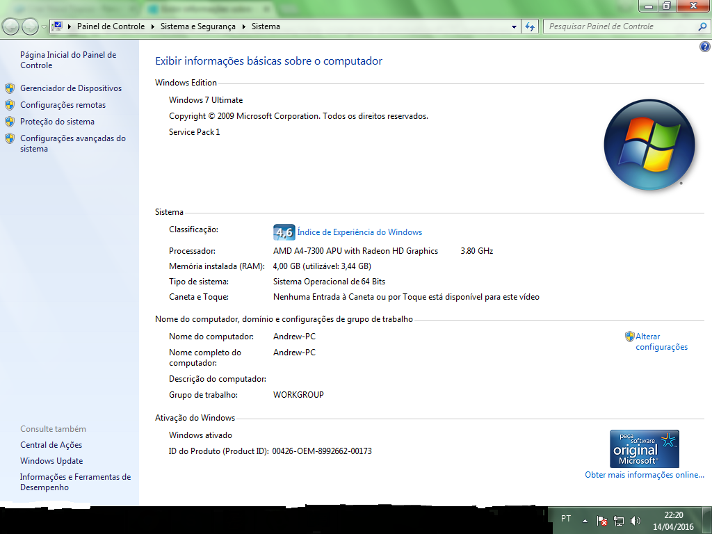Open the Help question mark icon

click(705, 47)
